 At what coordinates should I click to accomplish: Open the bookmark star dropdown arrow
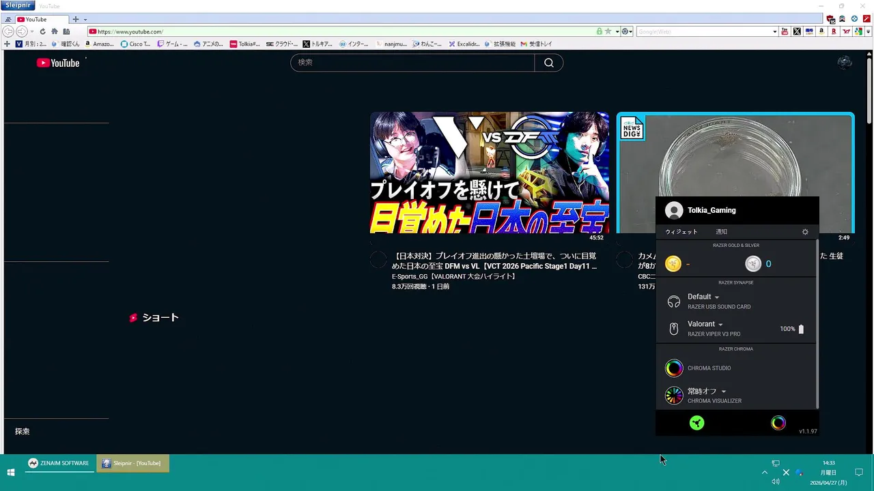[x=617, y=31]
